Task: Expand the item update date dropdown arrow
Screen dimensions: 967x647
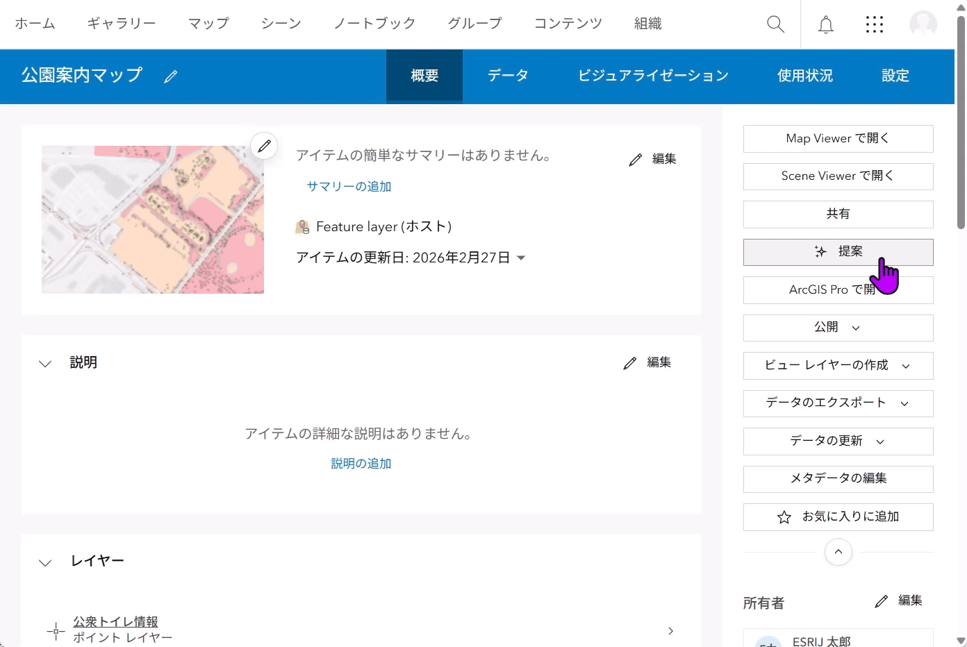Action: pyautogui.click(x=521, y=258)
